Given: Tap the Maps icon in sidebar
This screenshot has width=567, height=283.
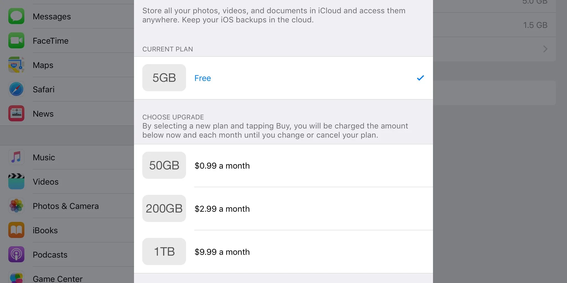Looking at the screenshot, I should 16,65.
